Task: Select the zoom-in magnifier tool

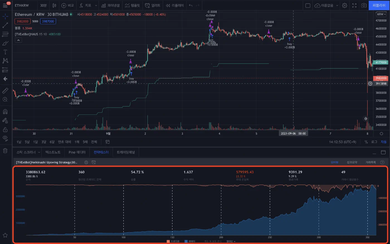Action: click(5, 99)
